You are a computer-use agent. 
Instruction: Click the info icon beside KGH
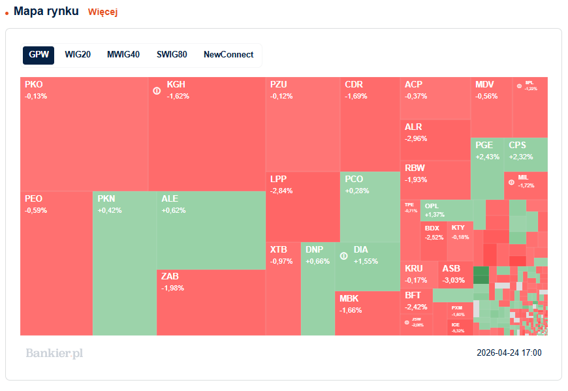pos(157,91)
